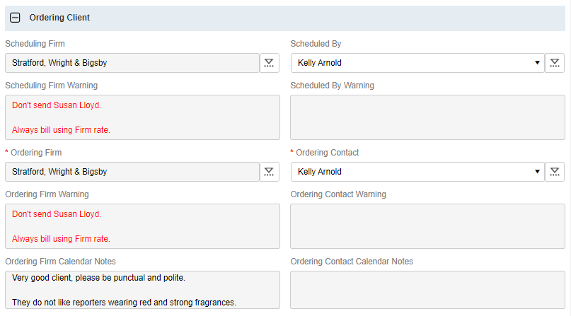Collapse the Ordering Client section
This screenshot has width=571, height=316.
coord(15,18)
